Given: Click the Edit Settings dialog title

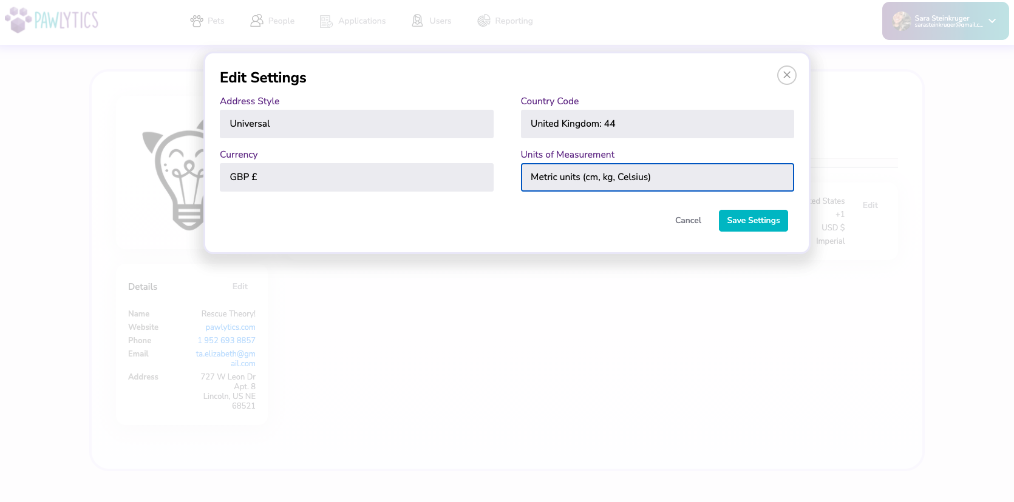Looking at the screenshot, I should tap(263, 78).
